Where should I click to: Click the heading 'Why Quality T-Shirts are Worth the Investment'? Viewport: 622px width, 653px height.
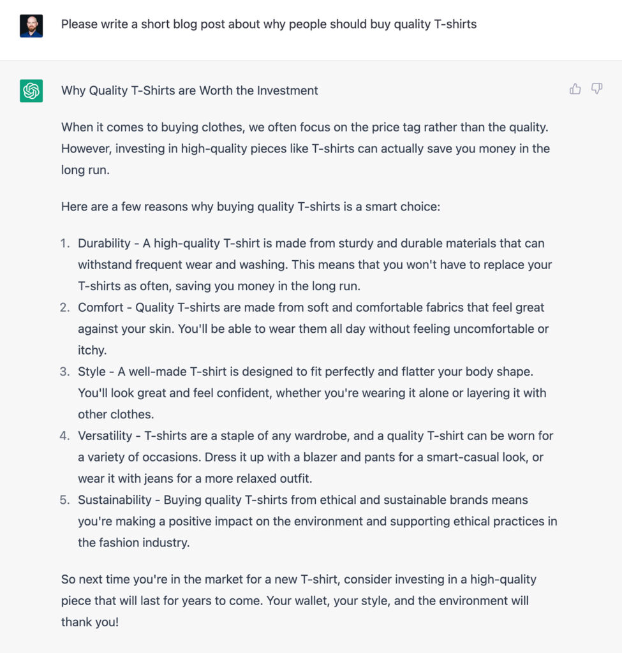tap(189, 91)
